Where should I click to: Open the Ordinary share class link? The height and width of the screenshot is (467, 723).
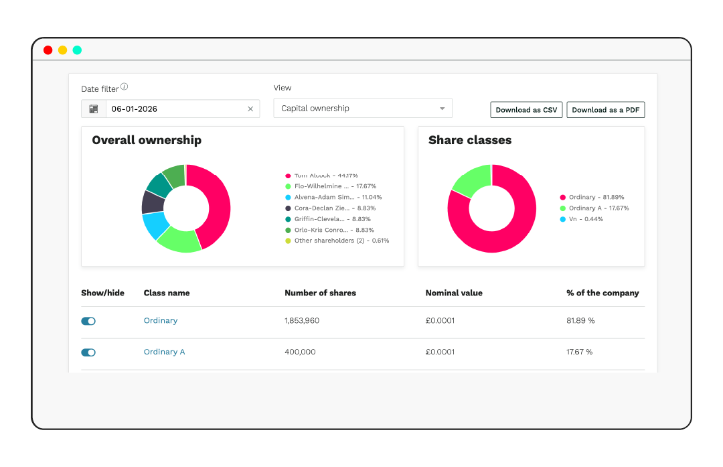(x=161, y=321)
